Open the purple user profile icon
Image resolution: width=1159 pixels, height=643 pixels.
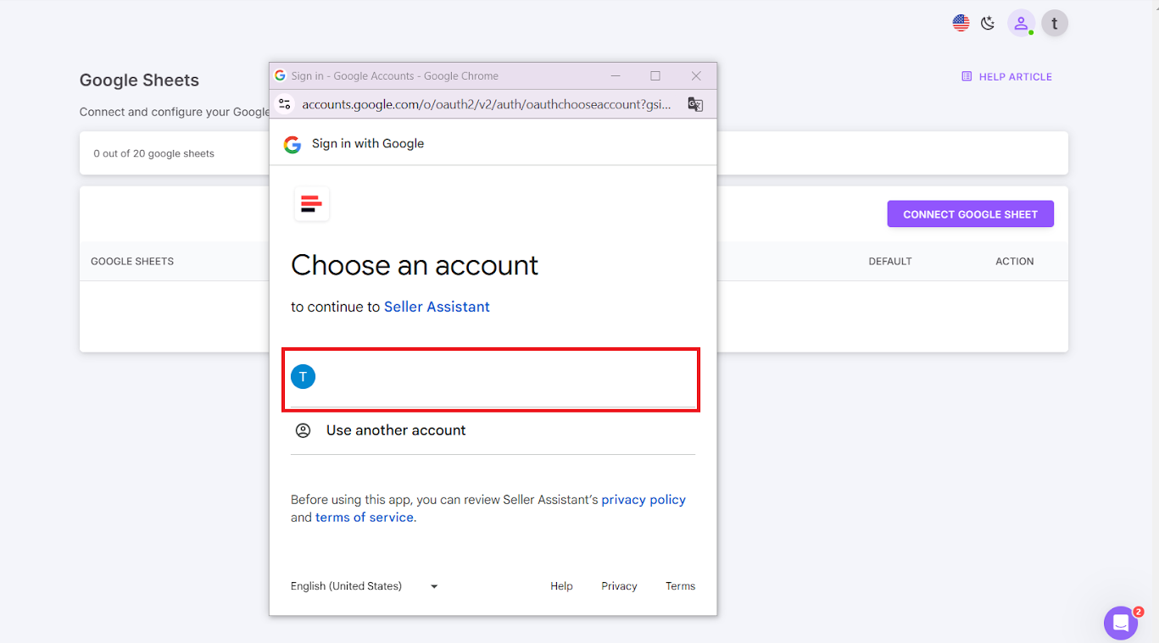(1021, 22)
